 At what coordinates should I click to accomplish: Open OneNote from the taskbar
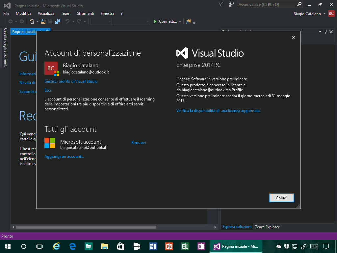(201, 246)
